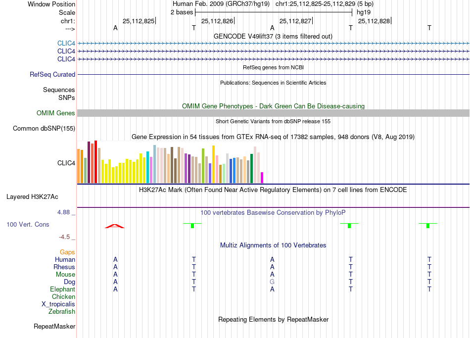This screenshot has height=338, width=470.
Task: Click the -4.5 PhyloP lower limit value
Action: pyautogui.click(x=64, y=237)
